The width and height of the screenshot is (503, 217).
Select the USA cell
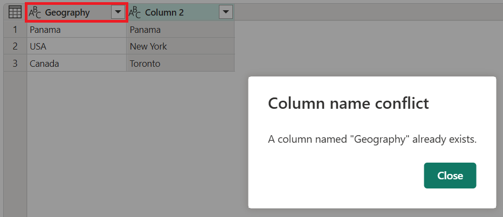77,46
